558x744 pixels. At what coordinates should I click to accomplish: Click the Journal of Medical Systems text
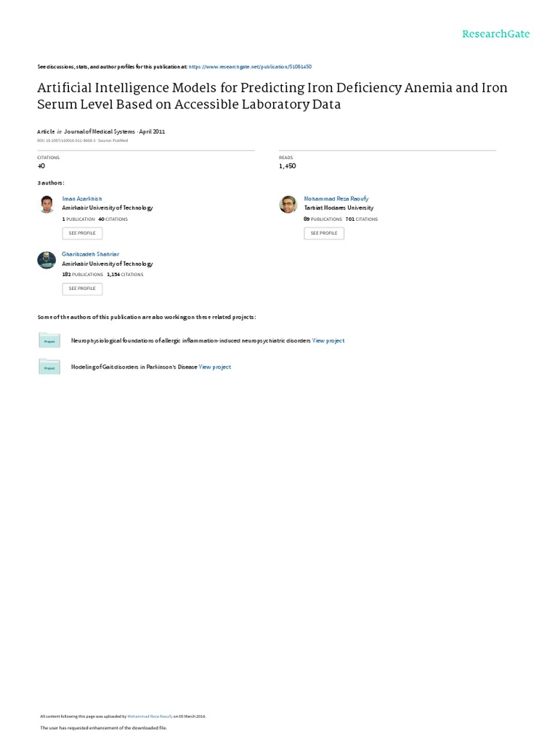(100, 132)
